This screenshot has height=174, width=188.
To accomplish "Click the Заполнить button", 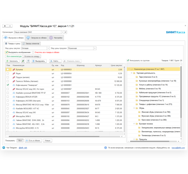I will (x=13, y=61).
